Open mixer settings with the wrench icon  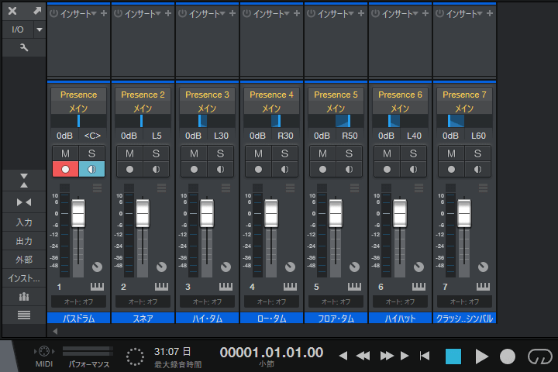pos(23,48)
